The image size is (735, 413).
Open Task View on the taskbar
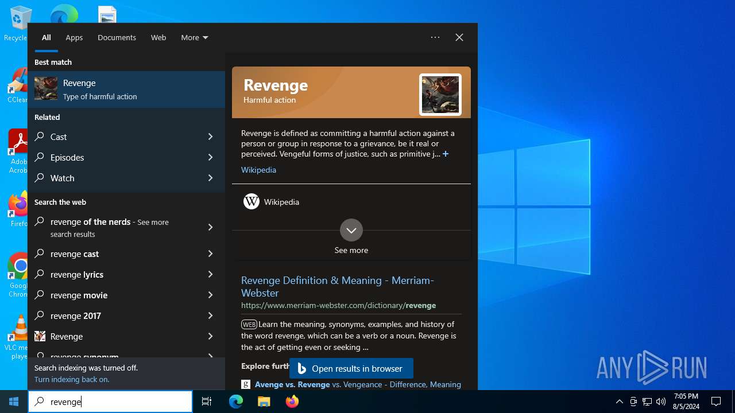[207, 402]
